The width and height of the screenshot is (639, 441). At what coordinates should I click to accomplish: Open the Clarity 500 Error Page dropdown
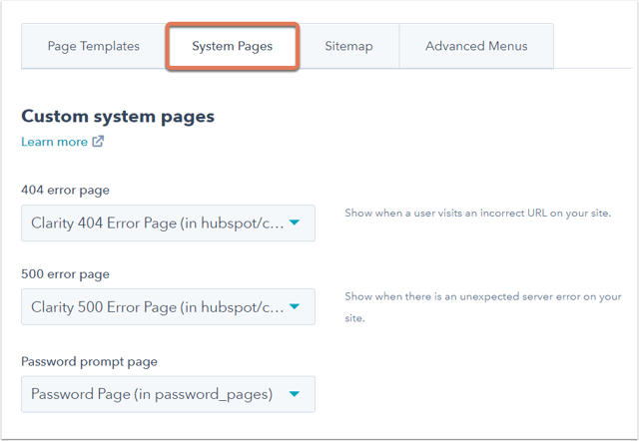point(168,307)
